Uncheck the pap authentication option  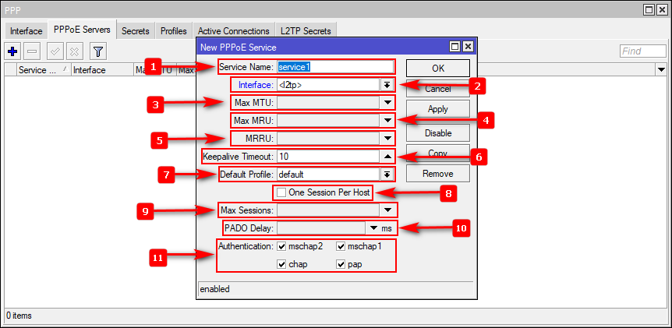341,265
